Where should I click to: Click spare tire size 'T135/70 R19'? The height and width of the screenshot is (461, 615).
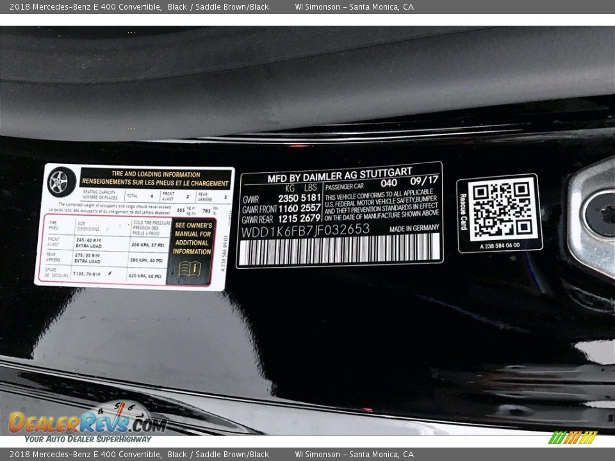tap(86, 273)
